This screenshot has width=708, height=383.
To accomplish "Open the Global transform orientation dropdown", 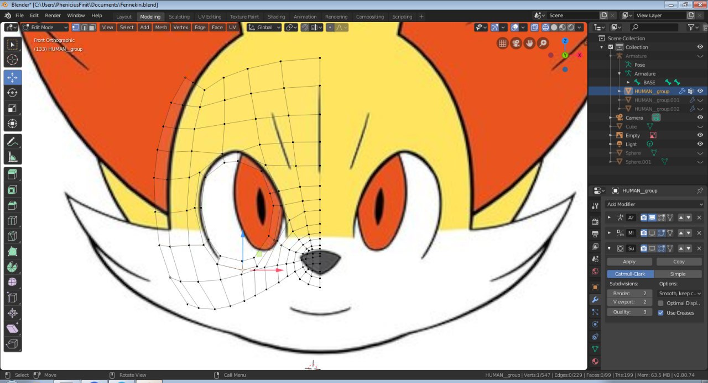I will 264,27.
